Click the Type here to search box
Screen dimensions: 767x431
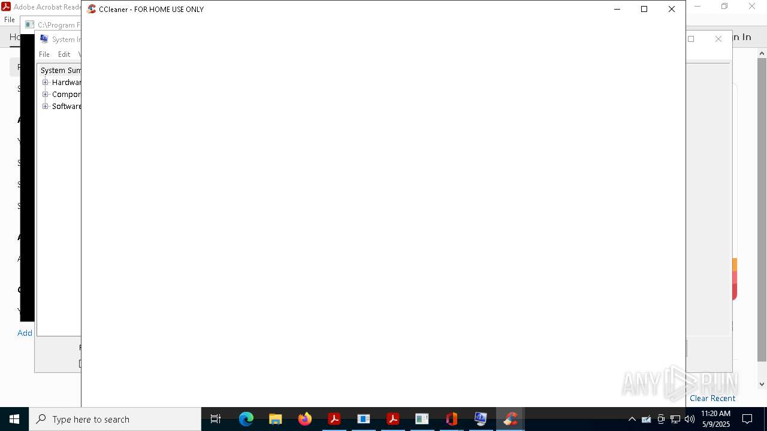click(115, 419)
